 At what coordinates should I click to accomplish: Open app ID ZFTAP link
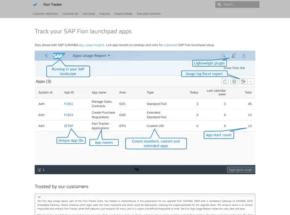pyautogui.click(x=69, y=126)
